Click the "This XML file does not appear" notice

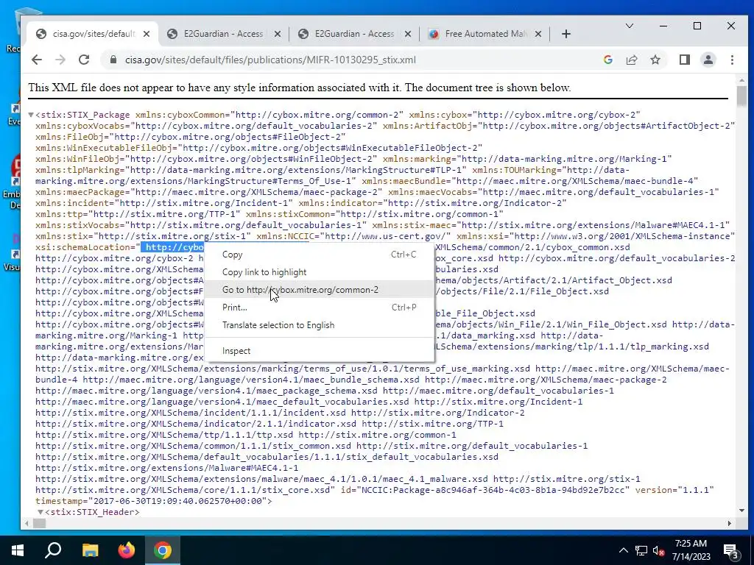[x=299, y=88]
